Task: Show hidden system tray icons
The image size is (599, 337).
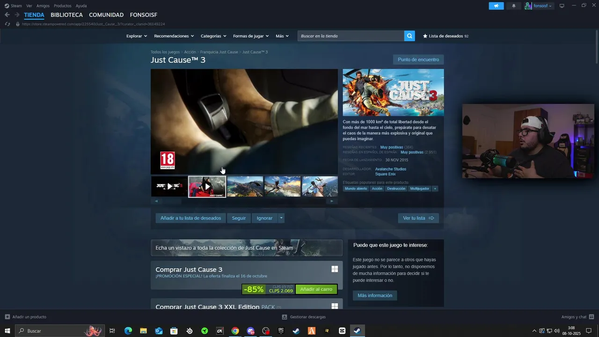Action: (x=534, y=331)
